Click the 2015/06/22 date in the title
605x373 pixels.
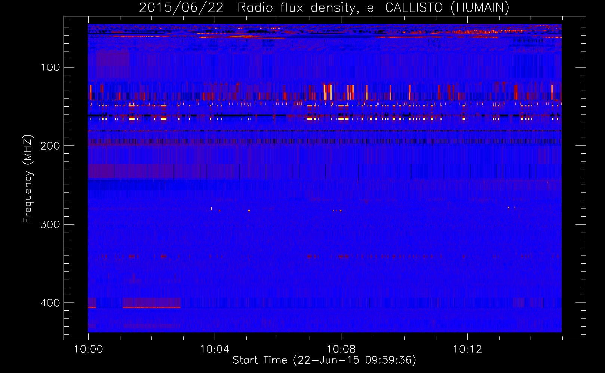[181, 7]
